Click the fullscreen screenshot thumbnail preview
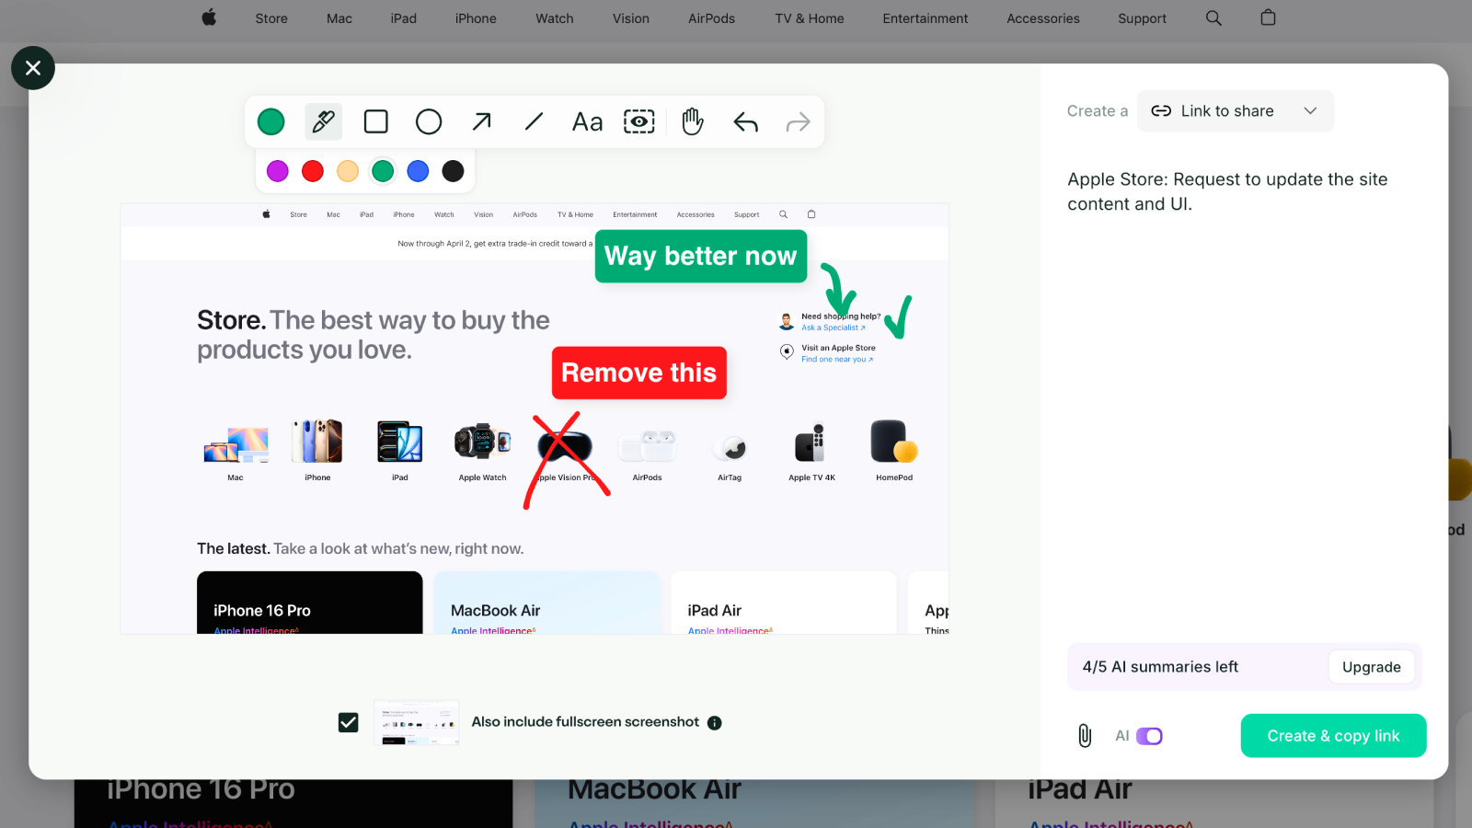 [417, 722]
